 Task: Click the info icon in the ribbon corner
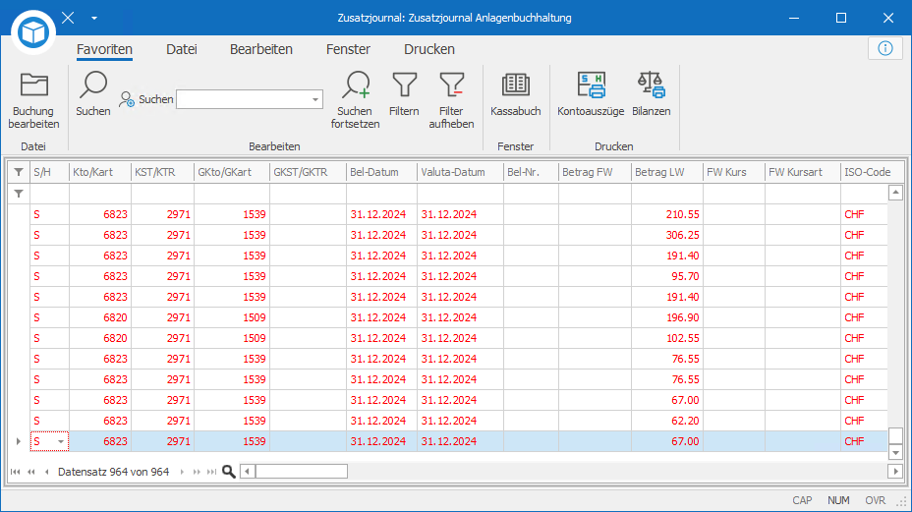pyautogui.click(x=885, y=48)
